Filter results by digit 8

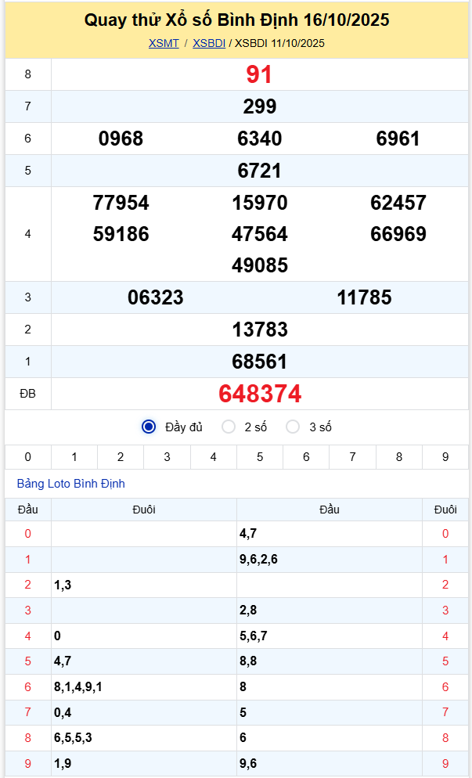[399, 457]
